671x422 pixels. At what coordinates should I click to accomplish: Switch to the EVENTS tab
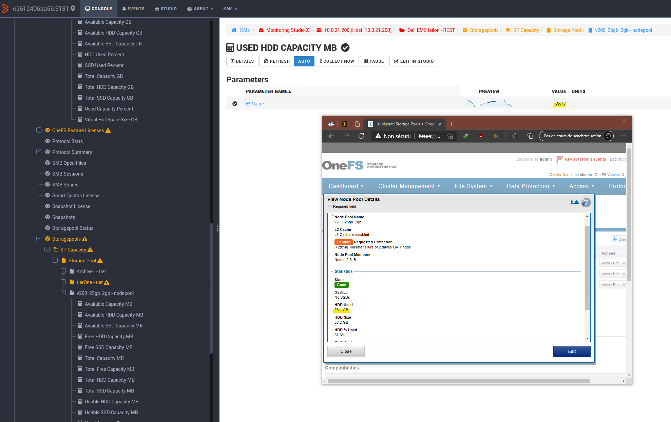click(133, 8)
